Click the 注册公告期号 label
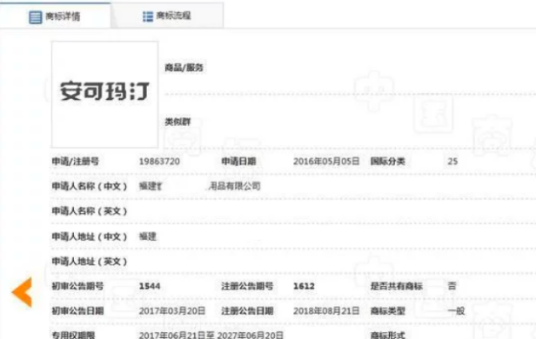Screen dimensions: 536x339 [x=247, y=286]
